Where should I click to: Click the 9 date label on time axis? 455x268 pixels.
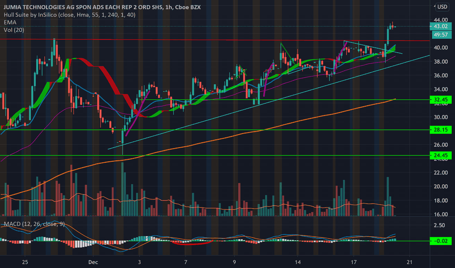[234, 263]
